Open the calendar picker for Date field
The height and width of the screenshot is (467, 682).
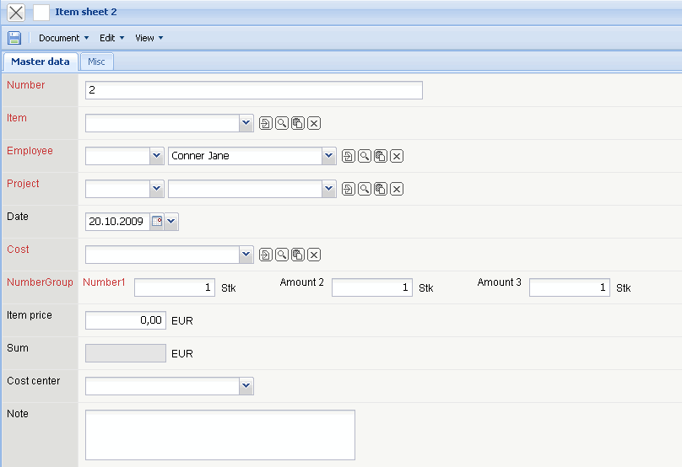click(x=156, y=222)
